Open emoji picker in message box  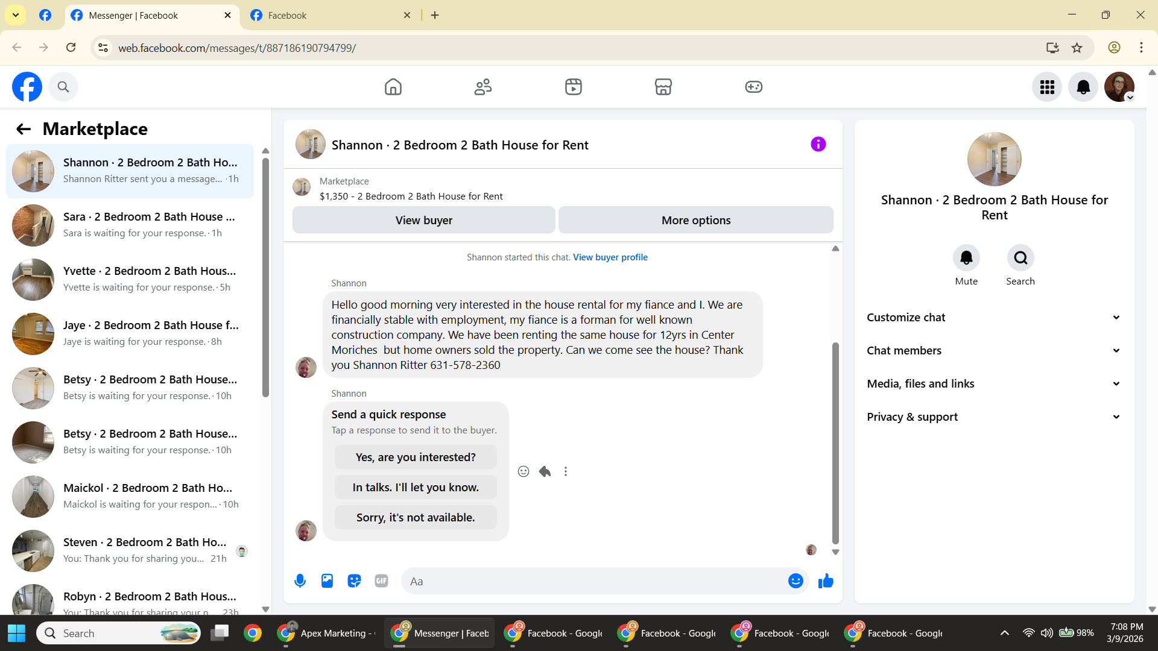pos(796,581)
